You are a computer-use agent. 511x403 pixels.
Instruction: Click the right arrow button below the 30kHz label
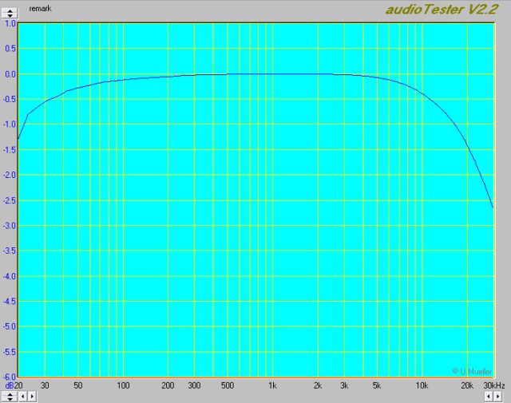click(497, 397)
